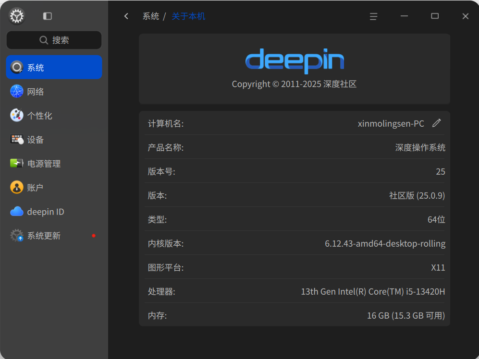Screen dimensions: 479x359
Task: Click the 系统 breadcrumb link
Action: (x=151, y=16)
